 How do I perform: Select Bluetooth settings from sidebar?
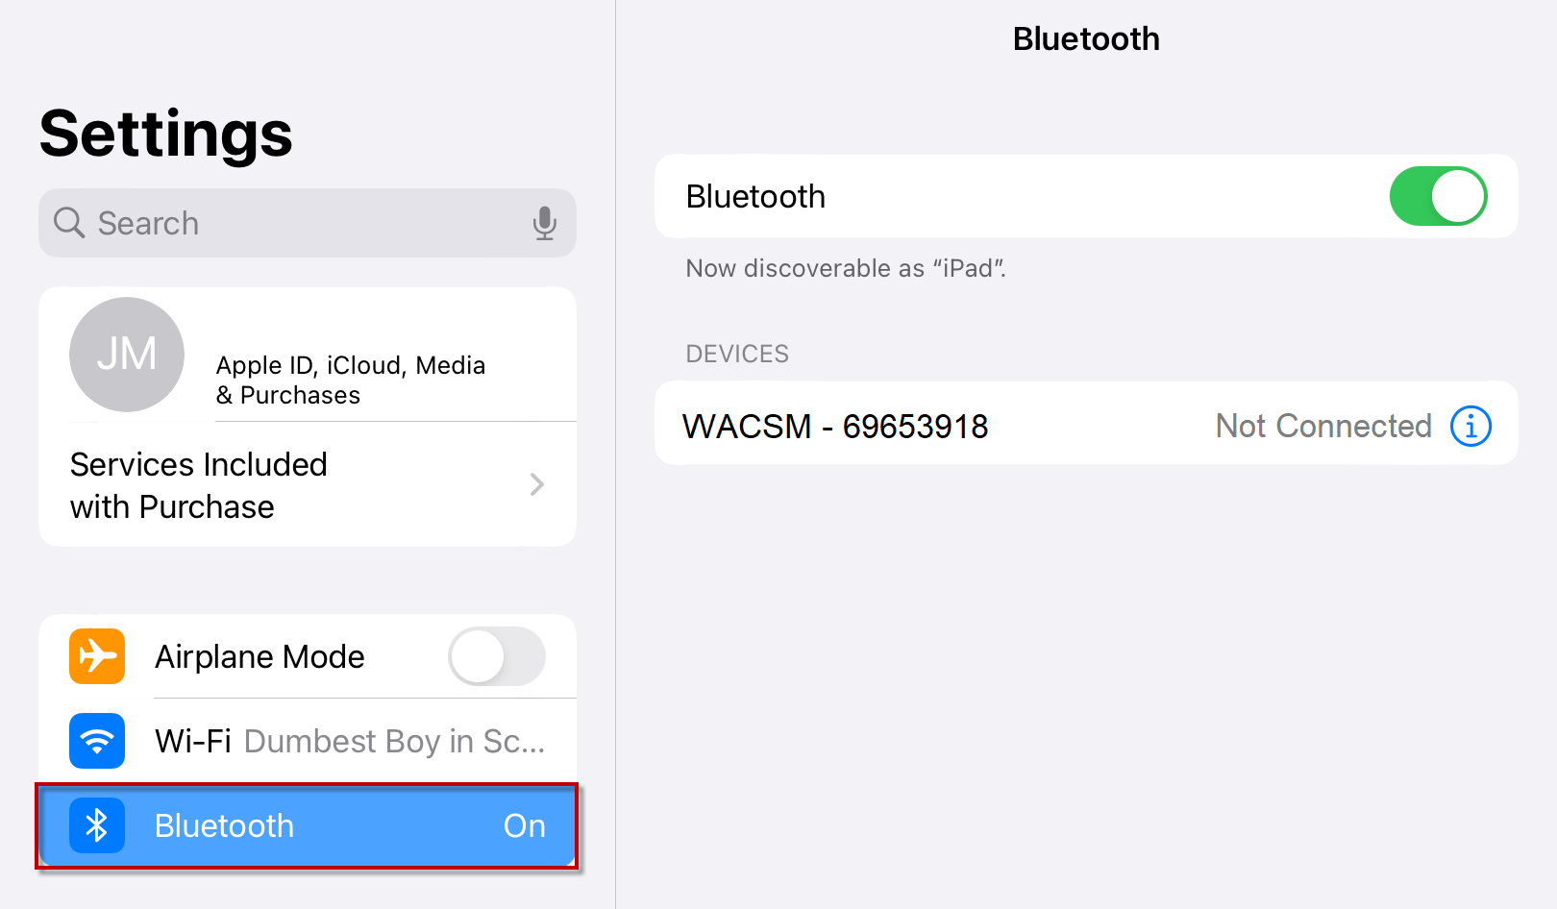tap(308, 825)
